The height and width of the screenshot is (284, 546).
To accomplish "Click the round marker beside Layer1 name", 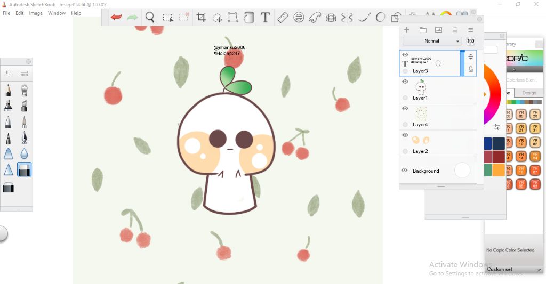I will click(x=405, y=98).
